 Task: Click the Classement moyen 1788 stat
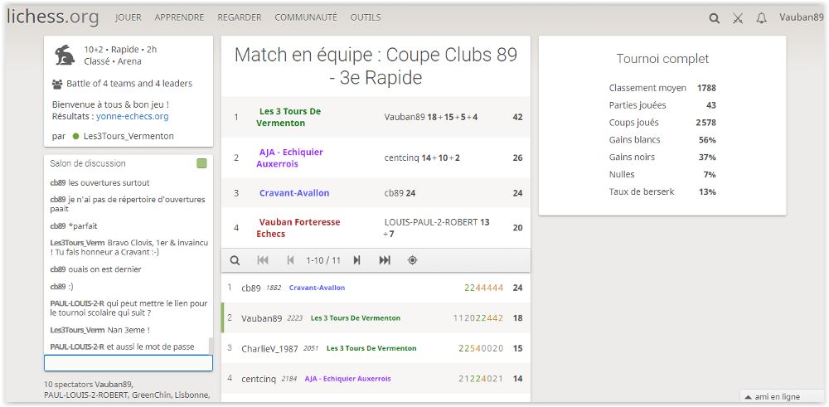coord(662,88)
